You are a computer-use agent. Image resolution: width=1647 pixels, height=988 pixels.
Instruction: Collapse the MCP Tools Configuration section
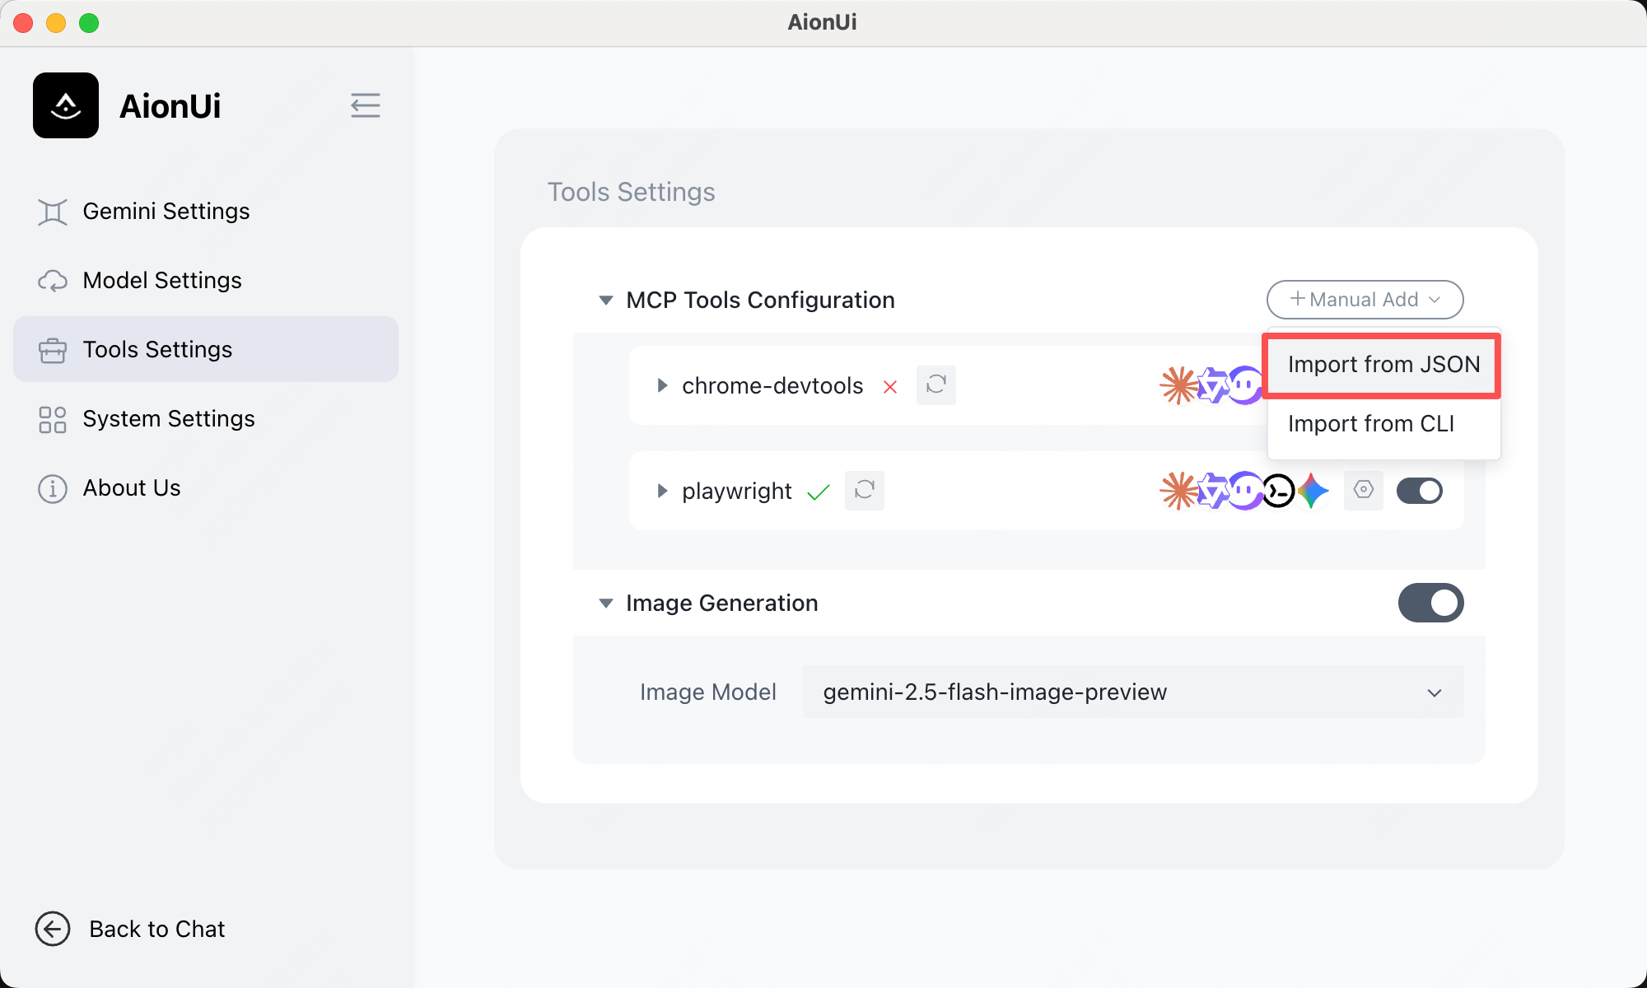point(606,301)
